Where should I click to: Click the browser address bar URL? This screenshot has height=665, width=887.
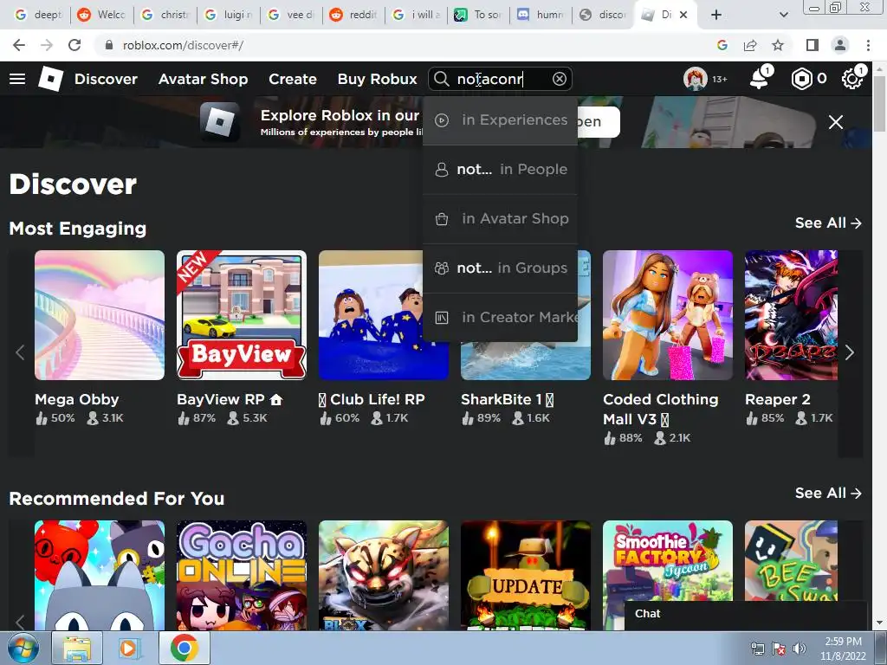coord(184,45)
